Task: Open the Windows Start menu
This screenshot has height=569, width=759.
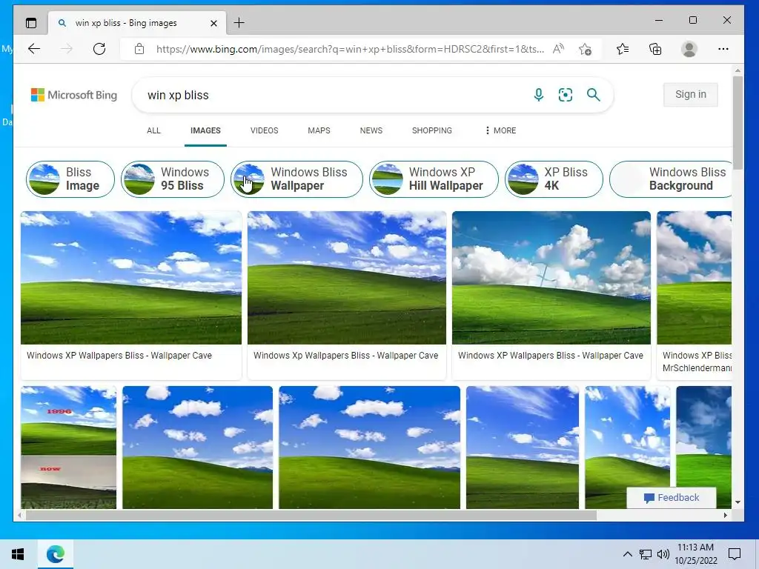Action: click(x=18, y=554)
